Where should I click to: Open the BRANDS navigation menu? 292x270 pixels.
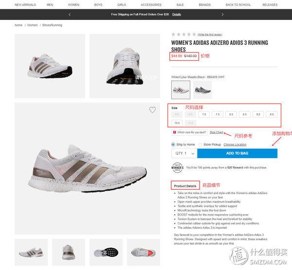click(204, 5)
